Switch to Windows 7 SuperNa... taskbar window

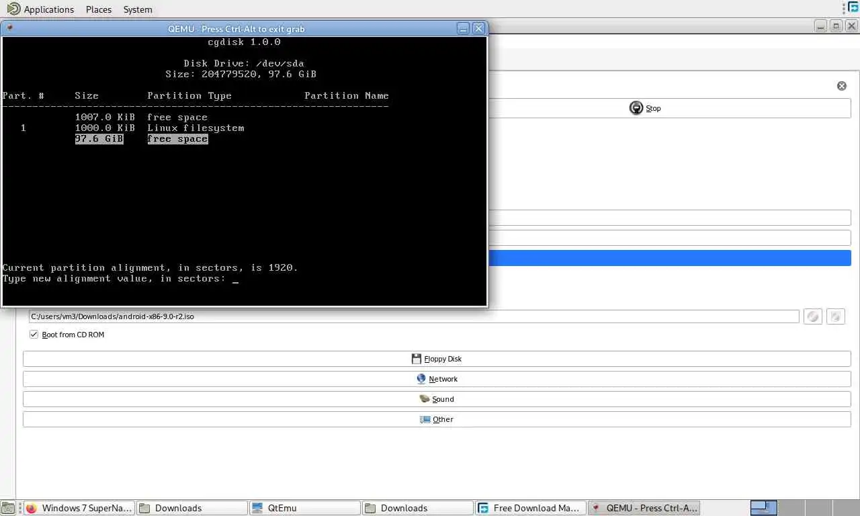79,508
